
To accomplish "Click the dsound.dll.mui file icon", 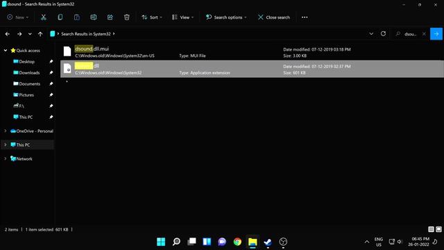I will click(67, 51).
